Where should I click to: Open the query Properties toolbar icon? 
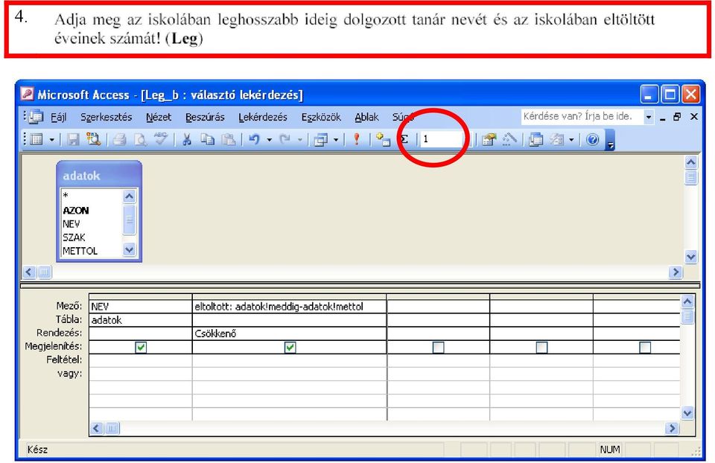point(489,139)
